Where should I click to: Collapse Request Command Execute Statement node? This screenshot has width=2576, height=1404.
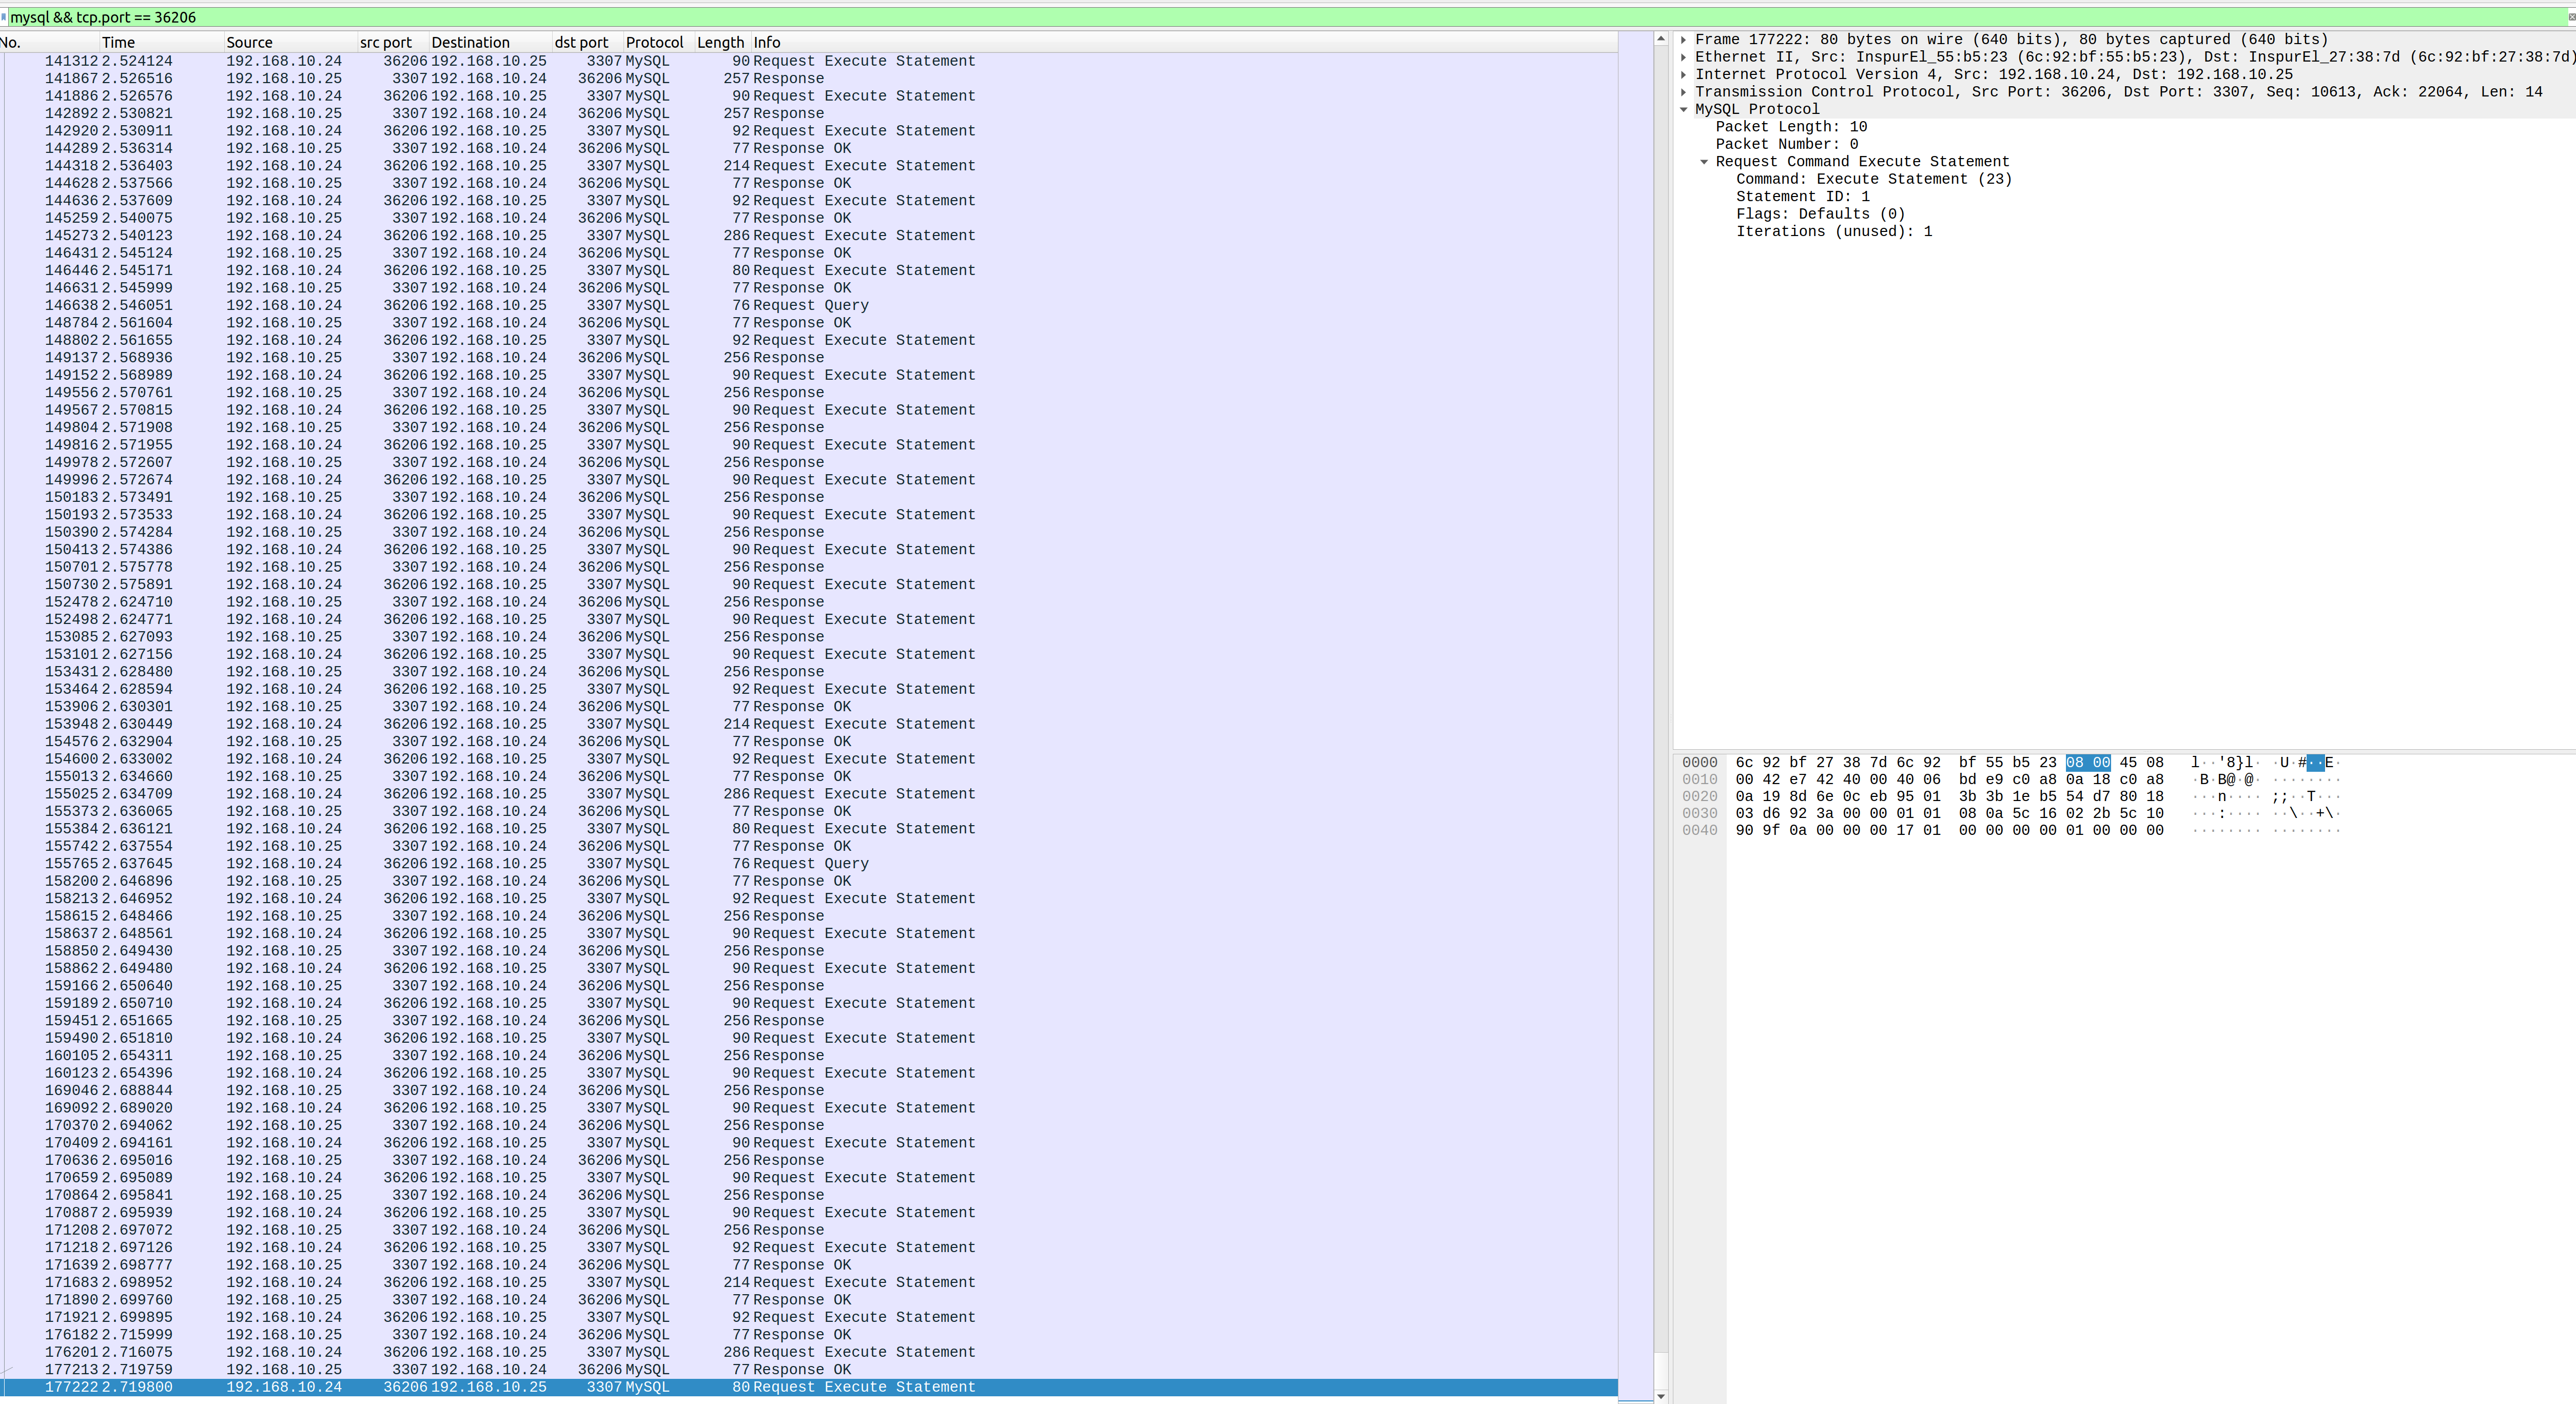[x=1704, y=162]
